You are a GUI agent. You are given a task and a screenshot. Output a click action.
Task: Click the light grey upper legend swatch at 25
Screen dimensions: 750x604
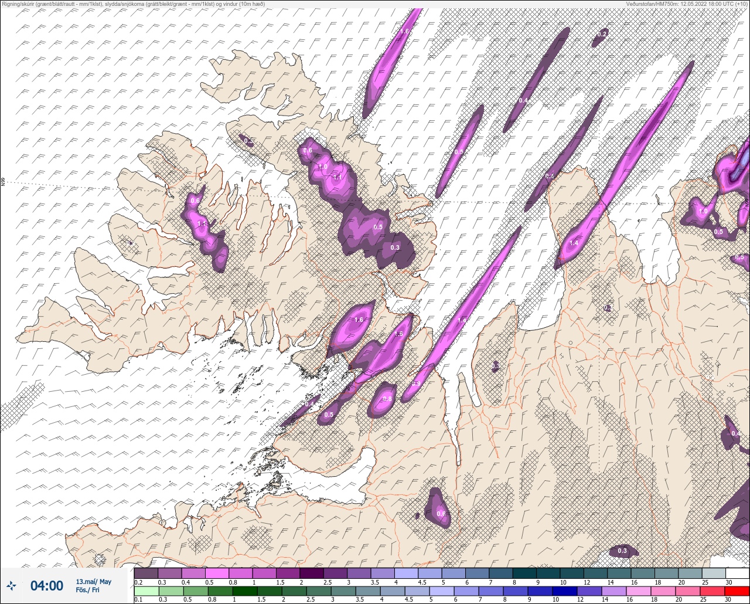(x=714, y=573)
